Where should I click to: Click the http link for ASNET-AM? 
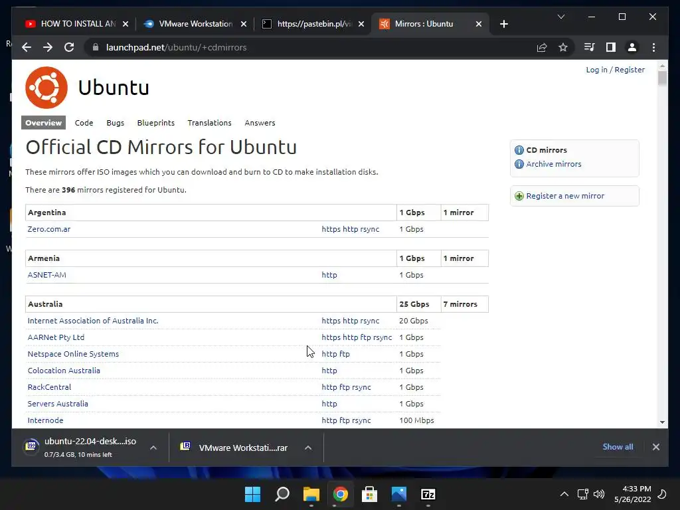[x=329, y=275]
